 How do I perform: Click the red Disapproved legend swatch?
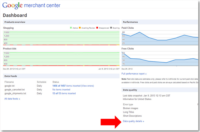click(x=97, y=28)
